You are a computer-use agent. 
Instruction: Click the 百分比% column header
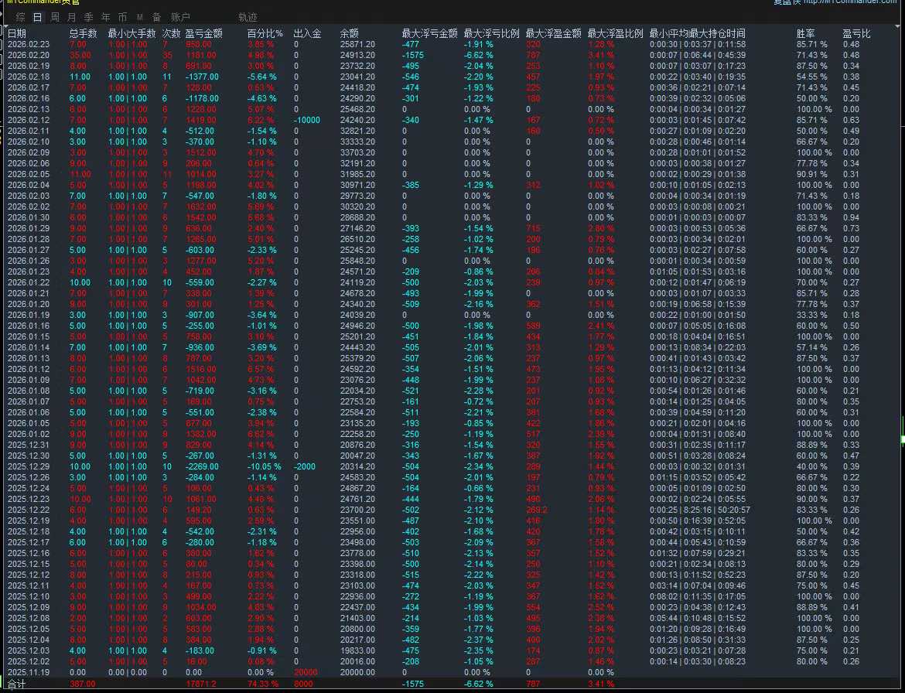click(x=265, y=33)
